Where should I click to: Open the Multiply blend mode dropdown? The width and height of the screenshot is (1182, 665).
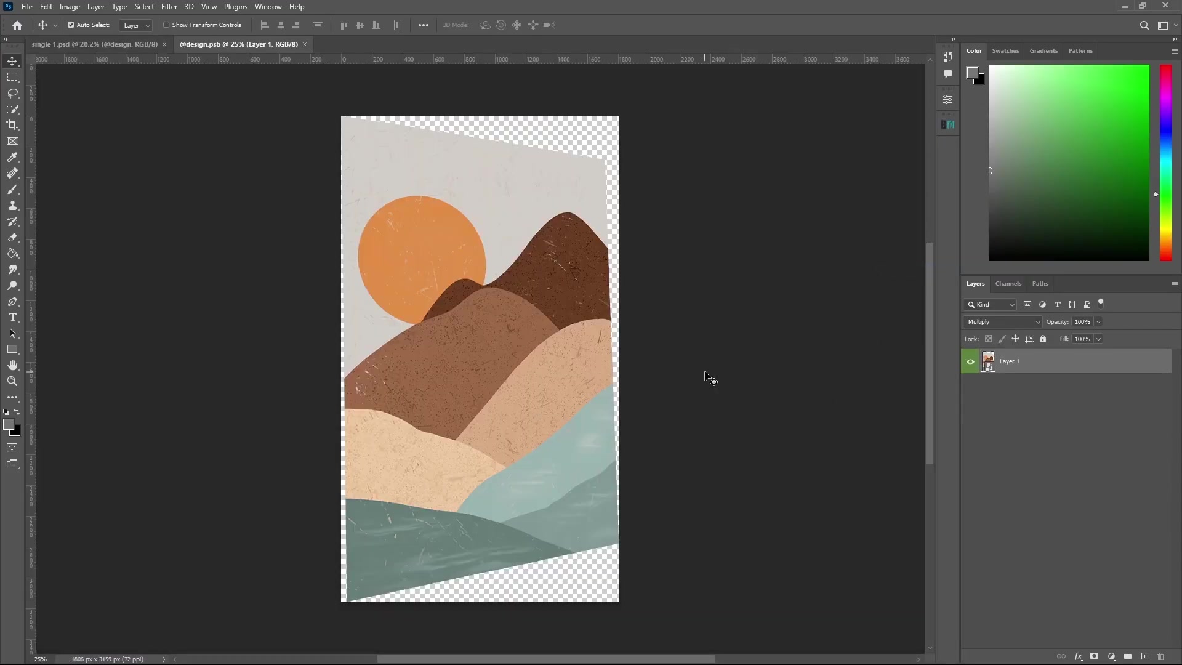1002,321
